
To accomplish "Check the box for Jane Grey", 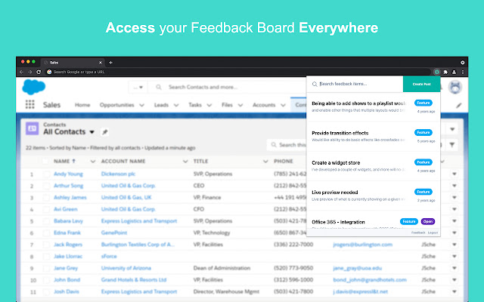I will click(46, 269).
